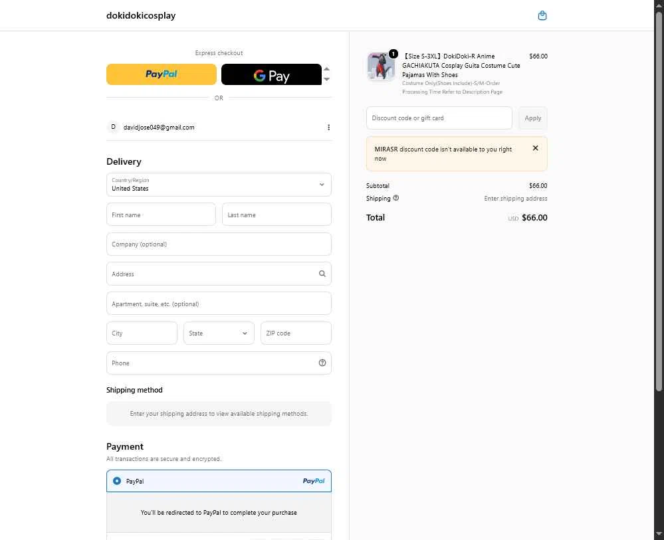Viewport: 664px width, 540px height.
Task: Expand the State dropdown
Action: coord(219,333)
